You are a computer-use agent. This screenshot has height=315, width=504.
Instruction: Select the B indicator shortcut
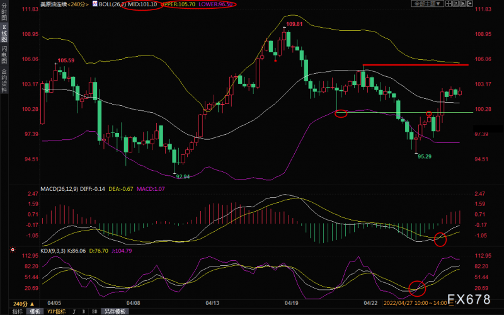tap(84, 311)
